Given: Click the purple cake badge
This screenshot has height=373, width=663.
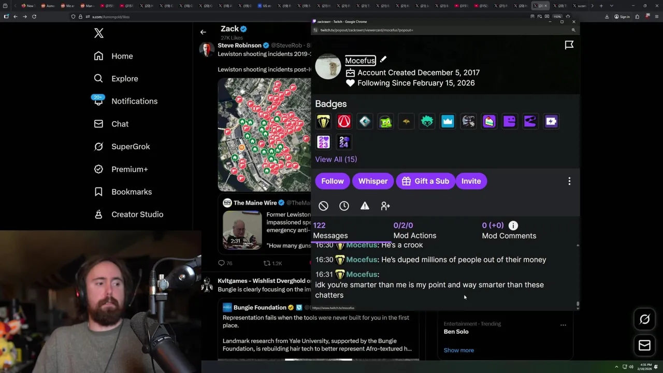Looking at the screenshot, I should [489, 121].
